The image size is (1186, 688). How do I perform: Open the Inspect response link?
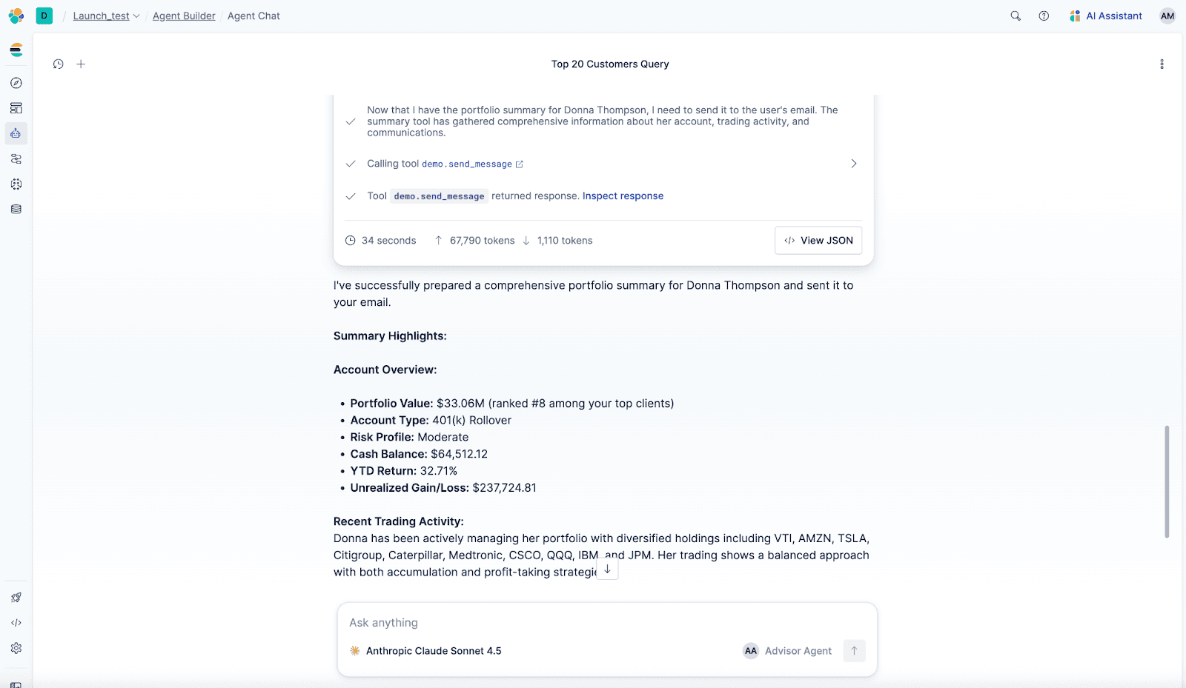pos(623,196)
